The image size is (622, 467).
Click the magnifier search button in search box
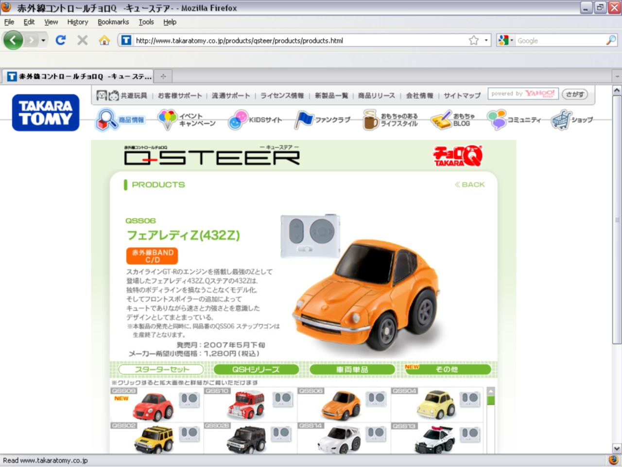[x=610, y=40]
